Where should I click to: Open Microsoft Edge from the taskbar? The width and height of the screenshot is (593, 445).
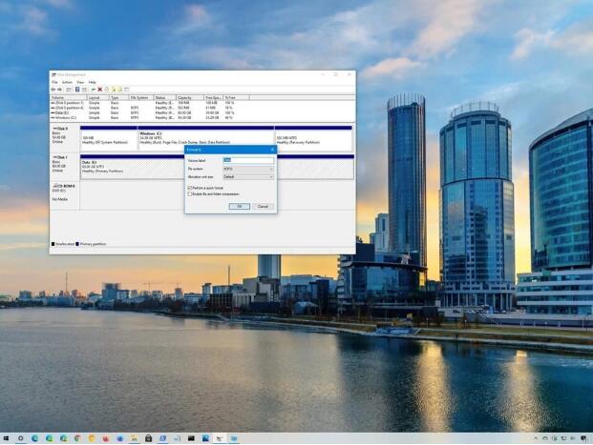pos(34,438)
